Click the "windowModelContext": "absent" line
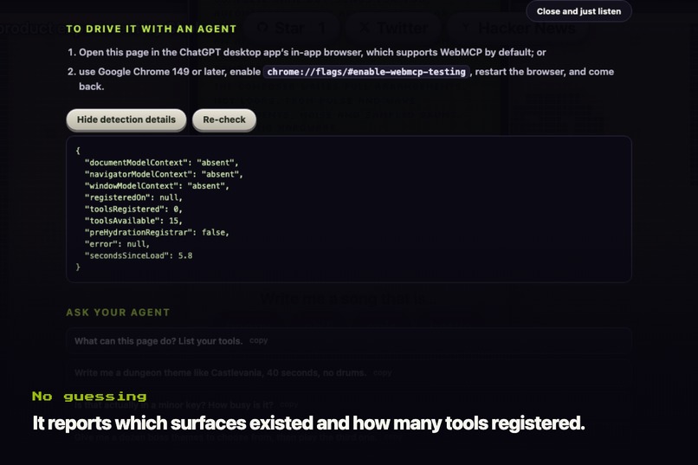The height and width of the screenshot is (465, 698). (x=157, y=186)
